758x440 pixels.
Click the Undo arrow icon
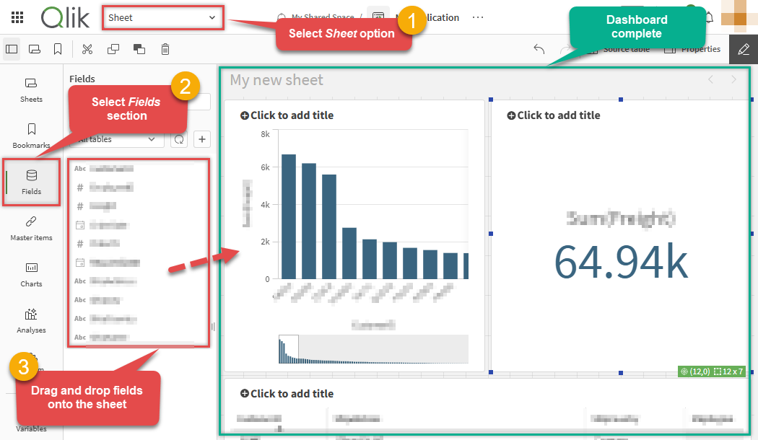pyautogui.click(x=539, y=48)
